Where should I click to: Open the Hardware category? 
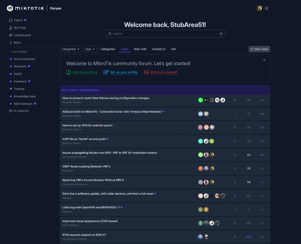tap(20, 81)
